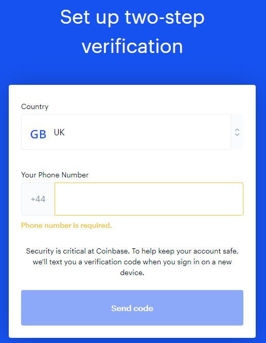The image size is (266, 343).
Task: Click the word 'device.' in security note
Action: [x=132, y=273]
